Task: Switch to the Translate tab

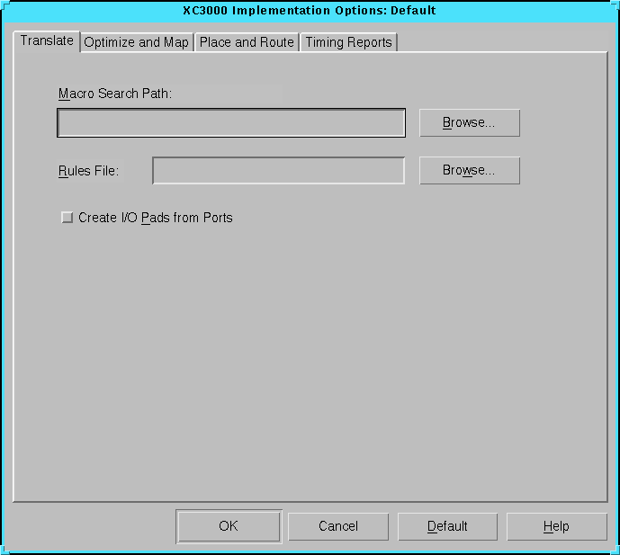Action: [x=47, y=41]
